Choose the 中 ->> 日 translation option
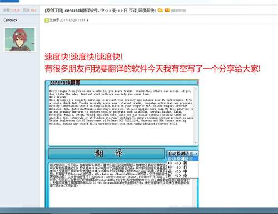This screenshot has width=278, height=214. click(x=177, y=167)
